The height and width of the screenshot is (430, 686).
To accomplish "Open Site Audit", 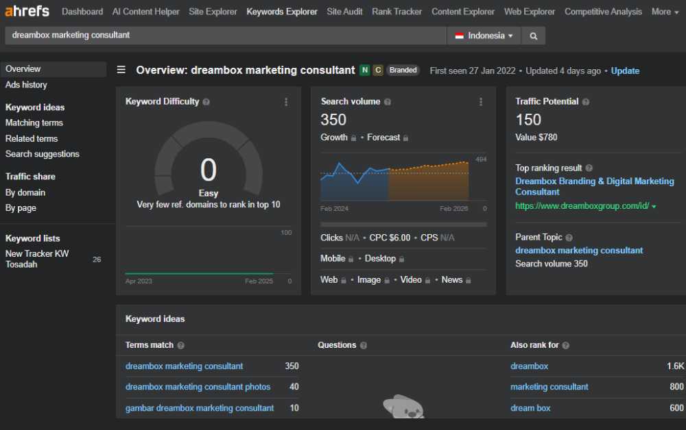I will [x=344, y=12].
